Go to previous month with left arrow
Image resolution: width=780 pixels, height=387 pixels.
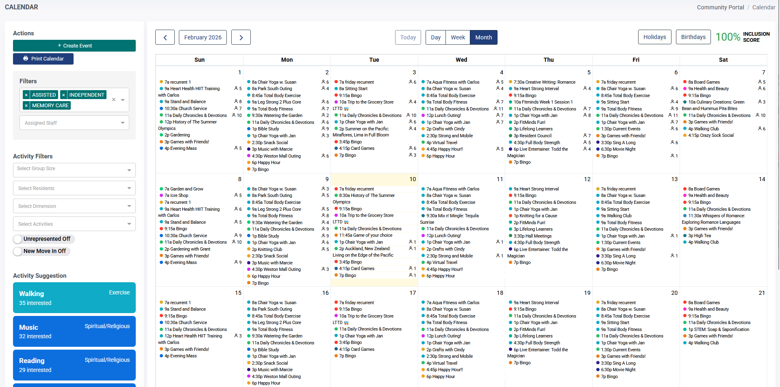click(165, 37)
